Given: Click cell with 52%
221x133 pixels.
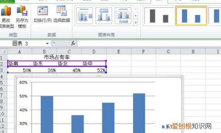Looking at the screenshot, I should (x=94, y=70).
